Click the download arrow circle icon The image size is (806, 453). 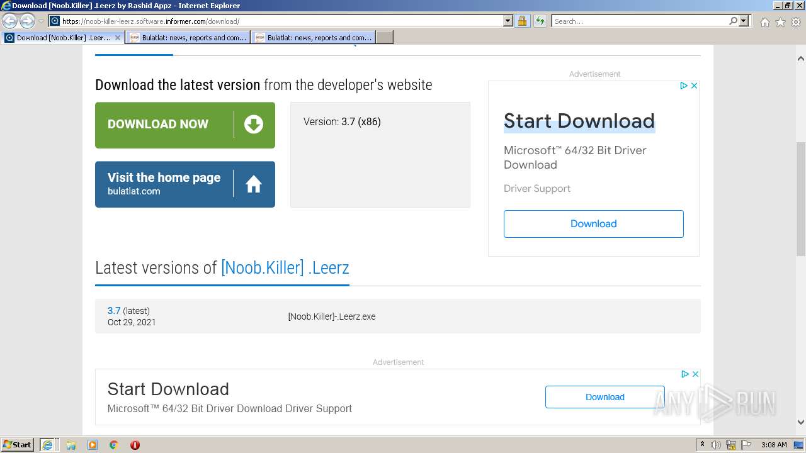(254, 125)
